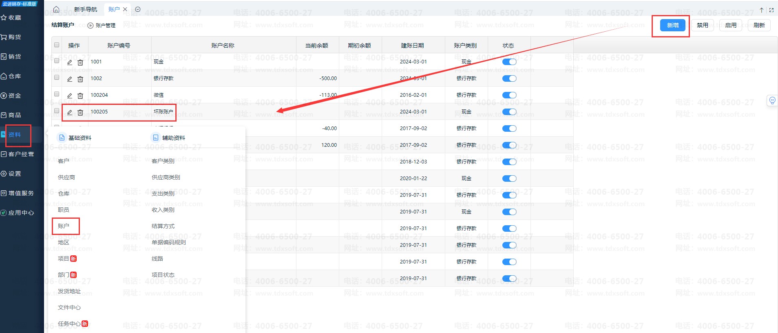Click the scroll-to-top arrow icon

click(761, 10)
